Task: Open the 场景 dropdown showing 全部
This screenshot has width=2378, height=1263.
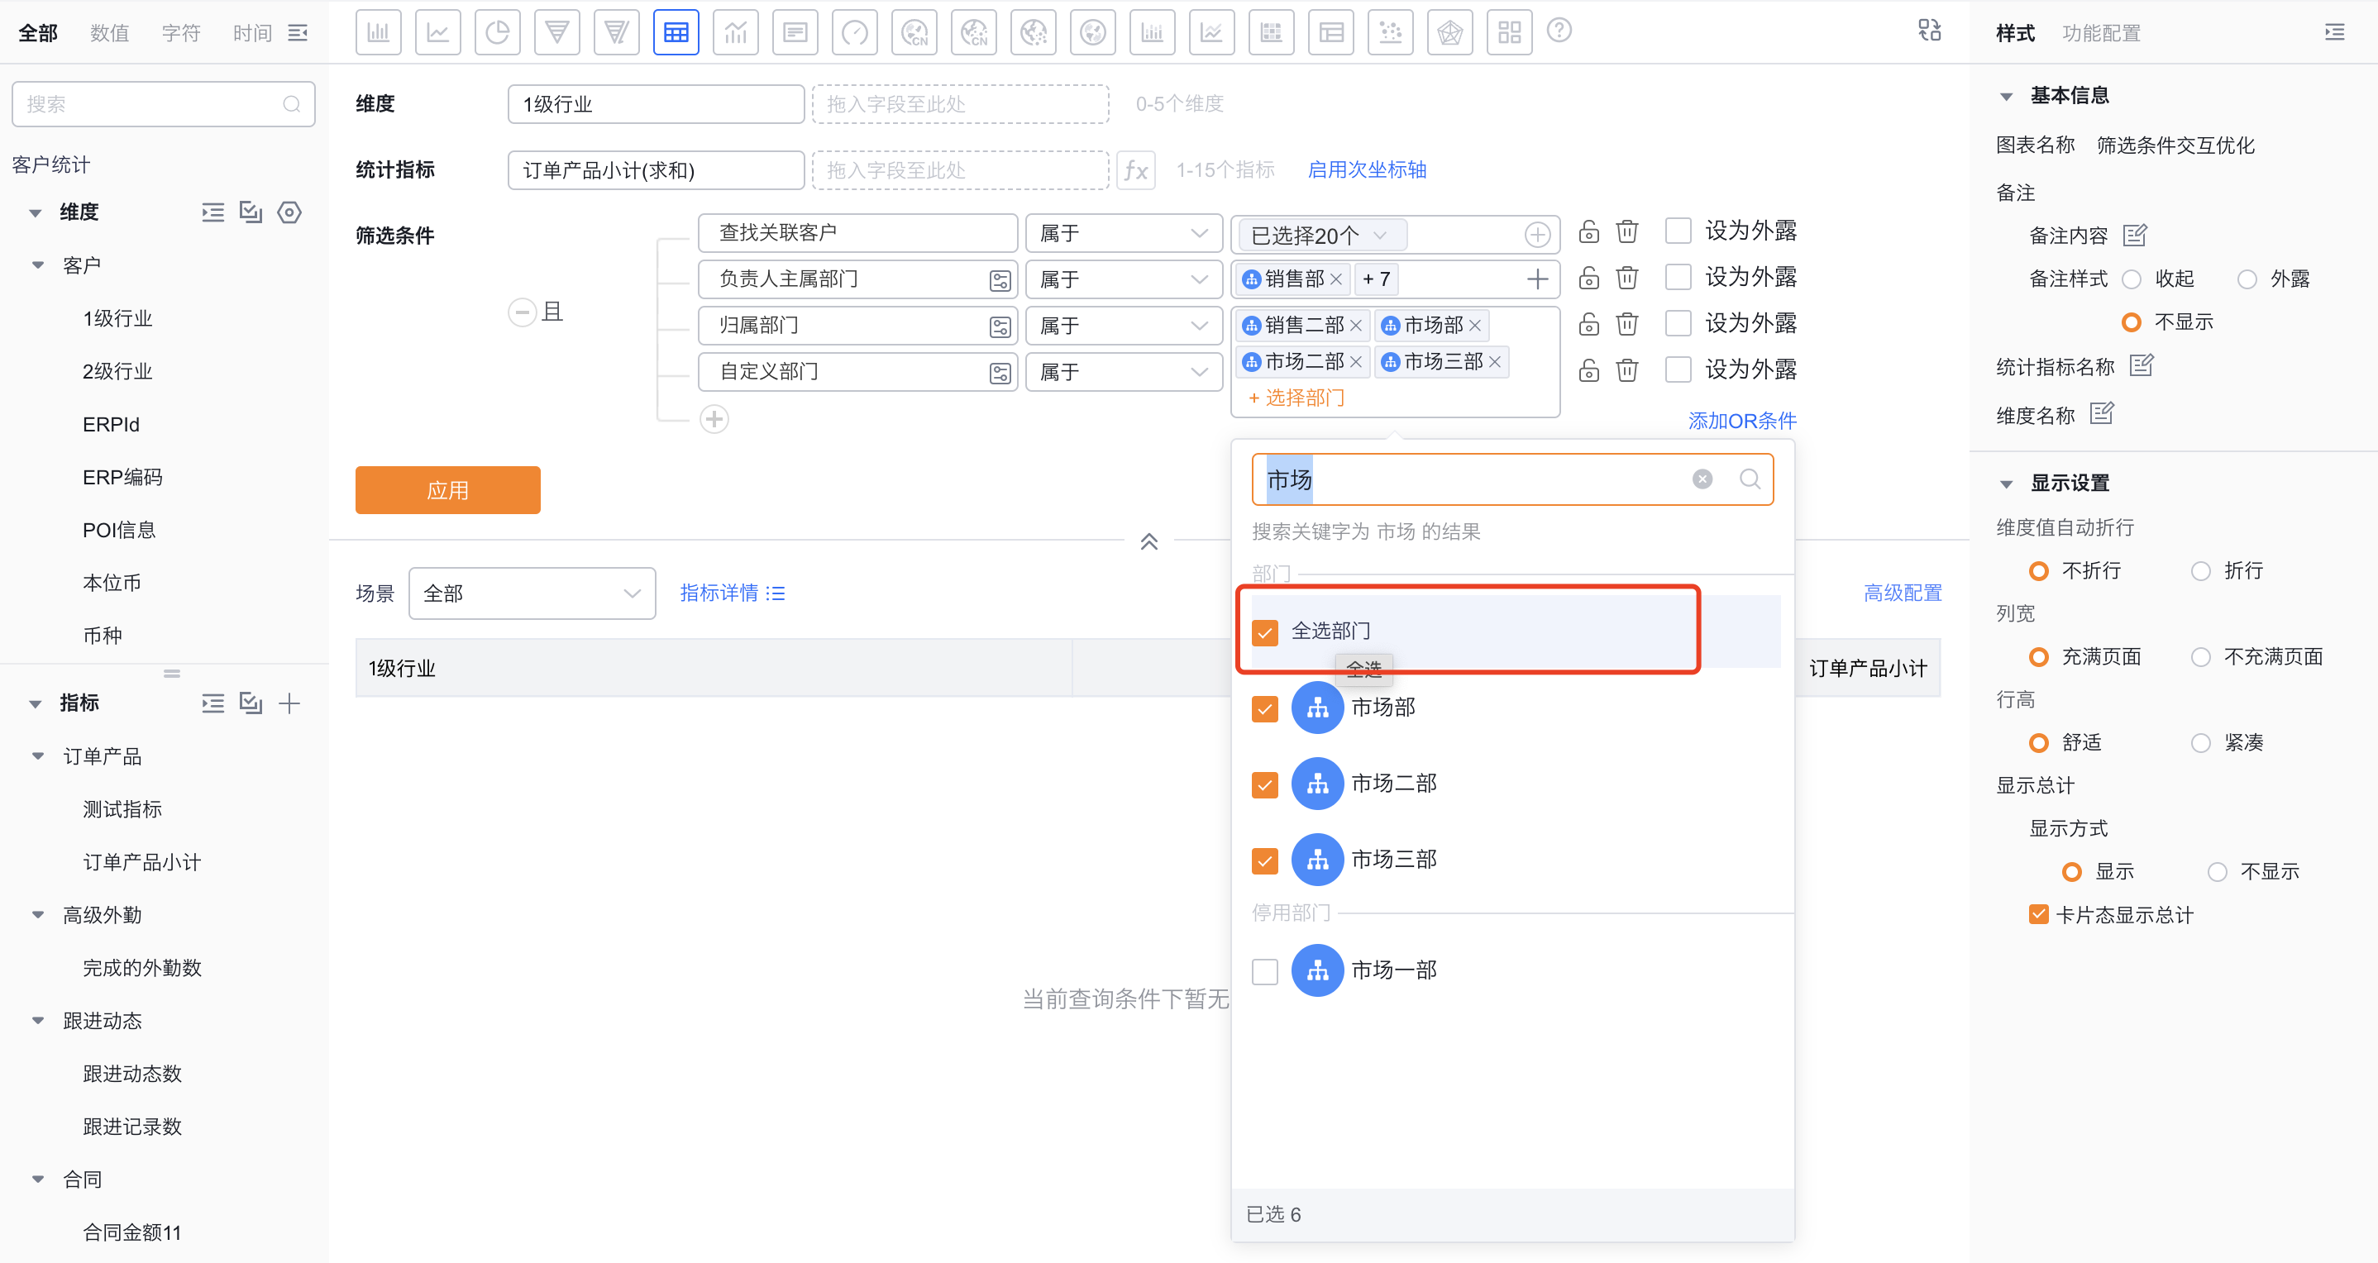Action: click(x=532, y=593)
